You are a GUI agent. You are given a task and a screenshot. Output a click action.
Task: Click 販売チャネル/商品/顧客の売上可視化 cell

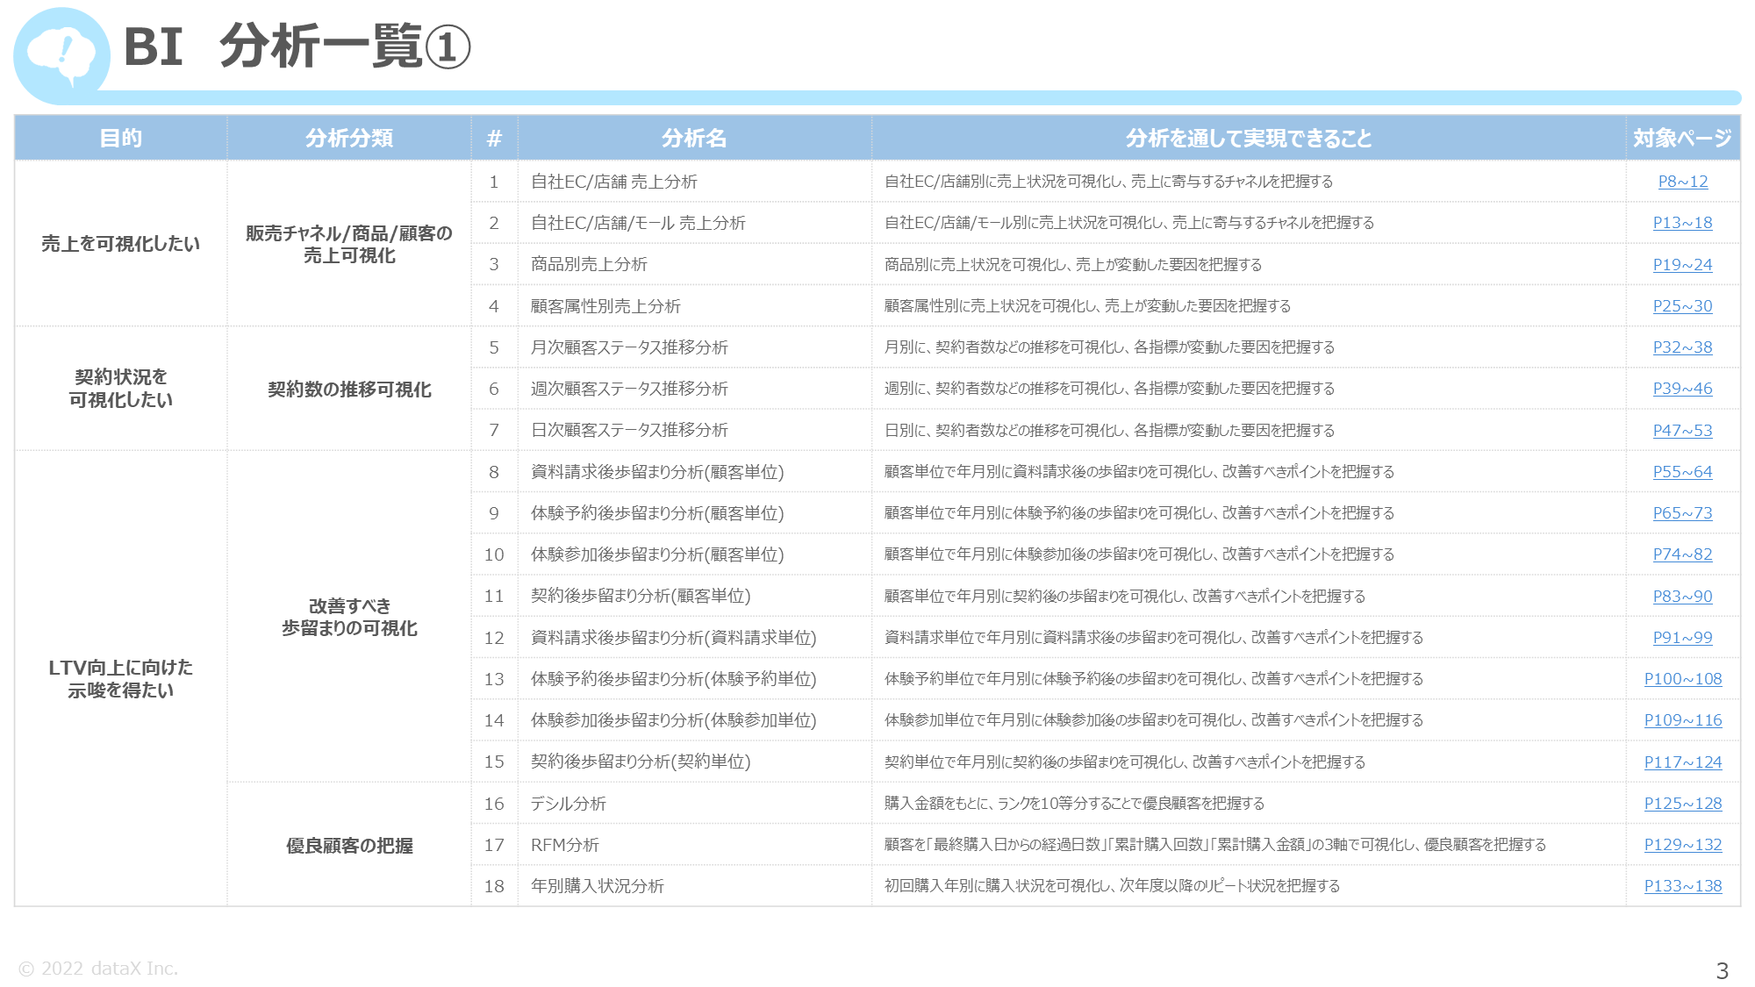point(349,244)
